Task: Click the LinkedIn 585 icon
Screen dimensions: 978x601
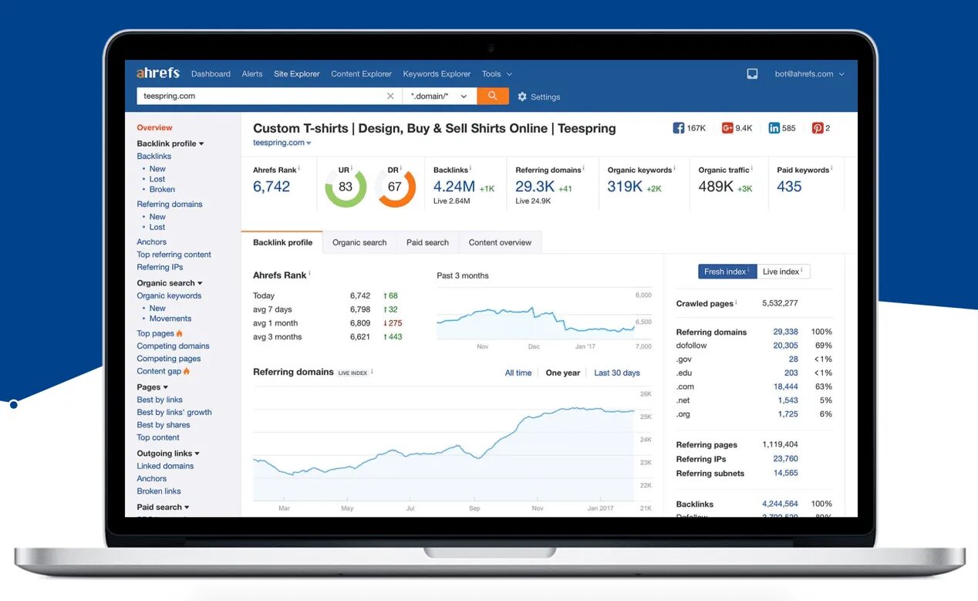Action: click(774, 128)
